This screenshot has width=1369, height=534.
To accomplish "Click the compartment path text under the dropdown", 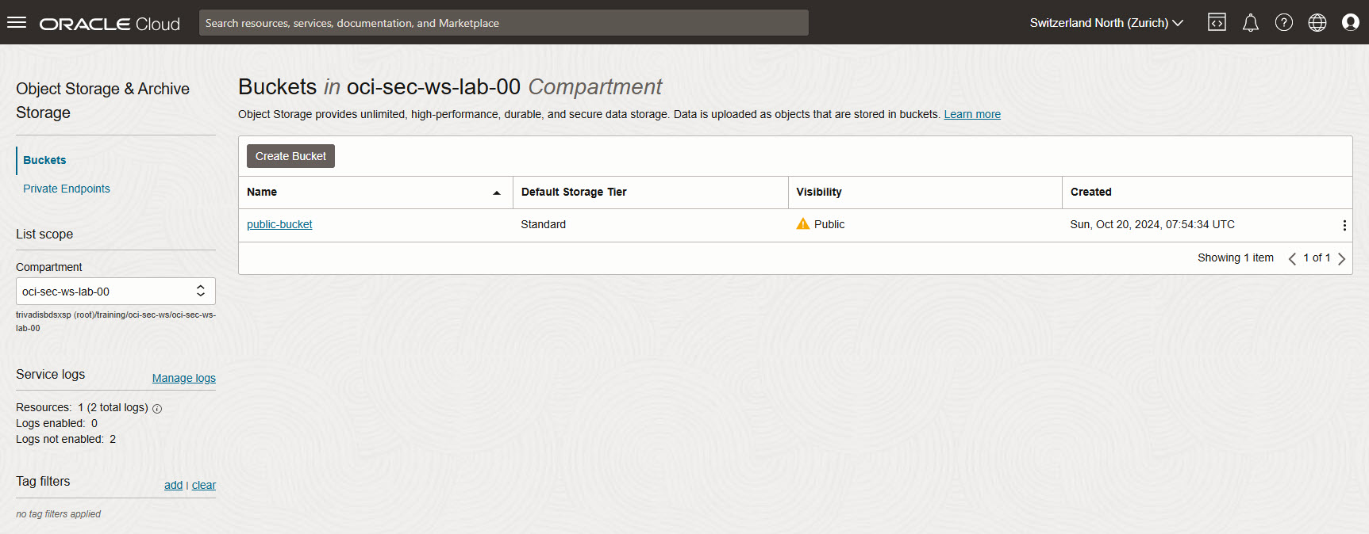I will tap(116, 321).
